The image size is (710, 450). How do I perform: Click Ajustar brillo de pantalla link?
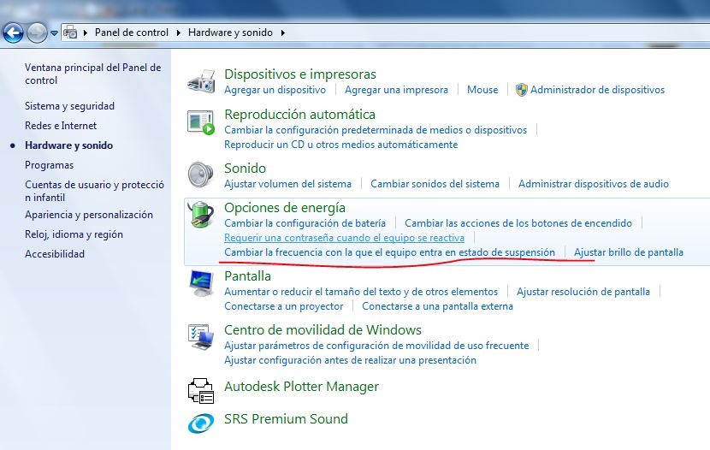(628, 252)
